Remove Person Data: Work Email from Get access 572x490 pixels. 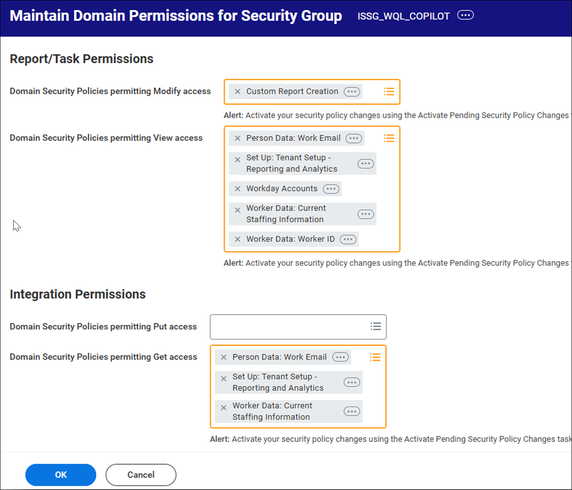[x=223, y=357]
